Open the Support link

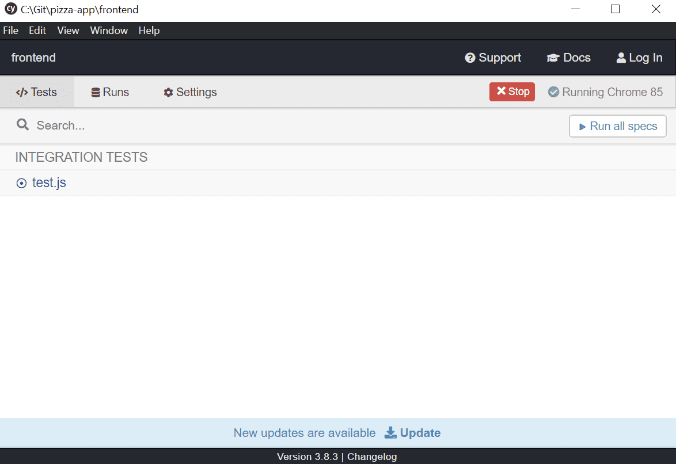coord(493,58)
